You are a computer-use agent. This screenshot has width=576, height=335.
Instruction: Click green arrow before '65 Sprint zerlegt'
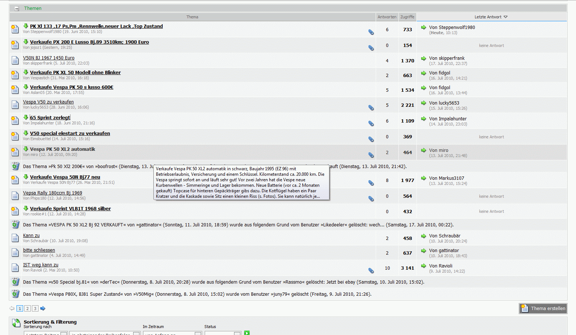pos(26,117)
